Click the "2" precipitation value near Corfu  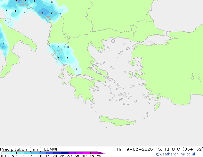[x=58, y=58]
